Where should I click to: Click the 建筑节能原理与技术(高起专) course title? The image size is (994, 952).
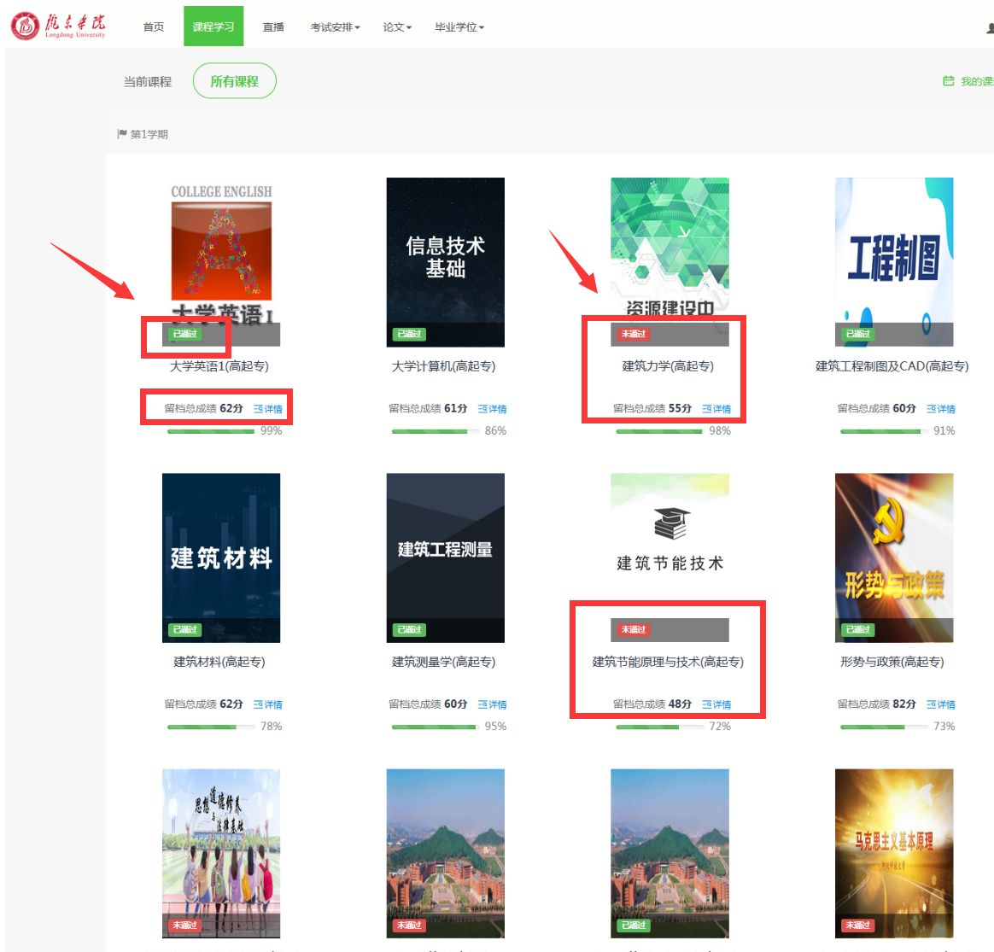(x=668, y=662)
